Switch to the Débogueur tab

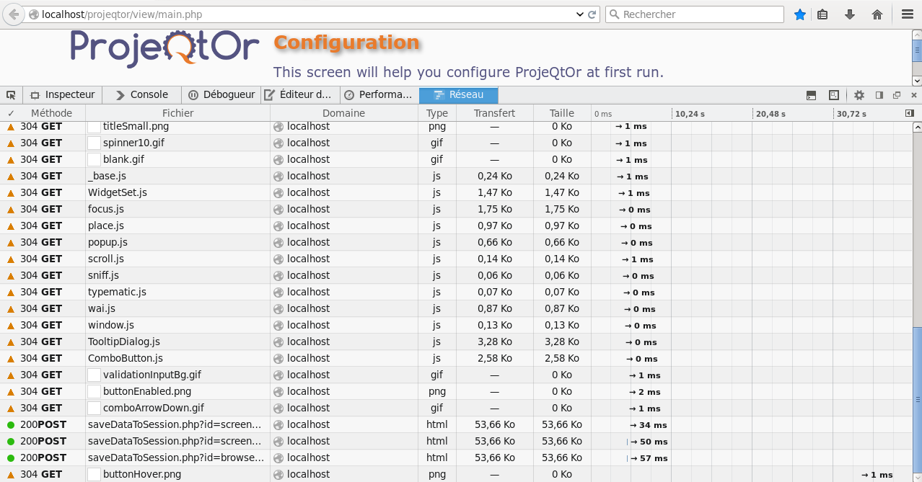coord(221,95)
